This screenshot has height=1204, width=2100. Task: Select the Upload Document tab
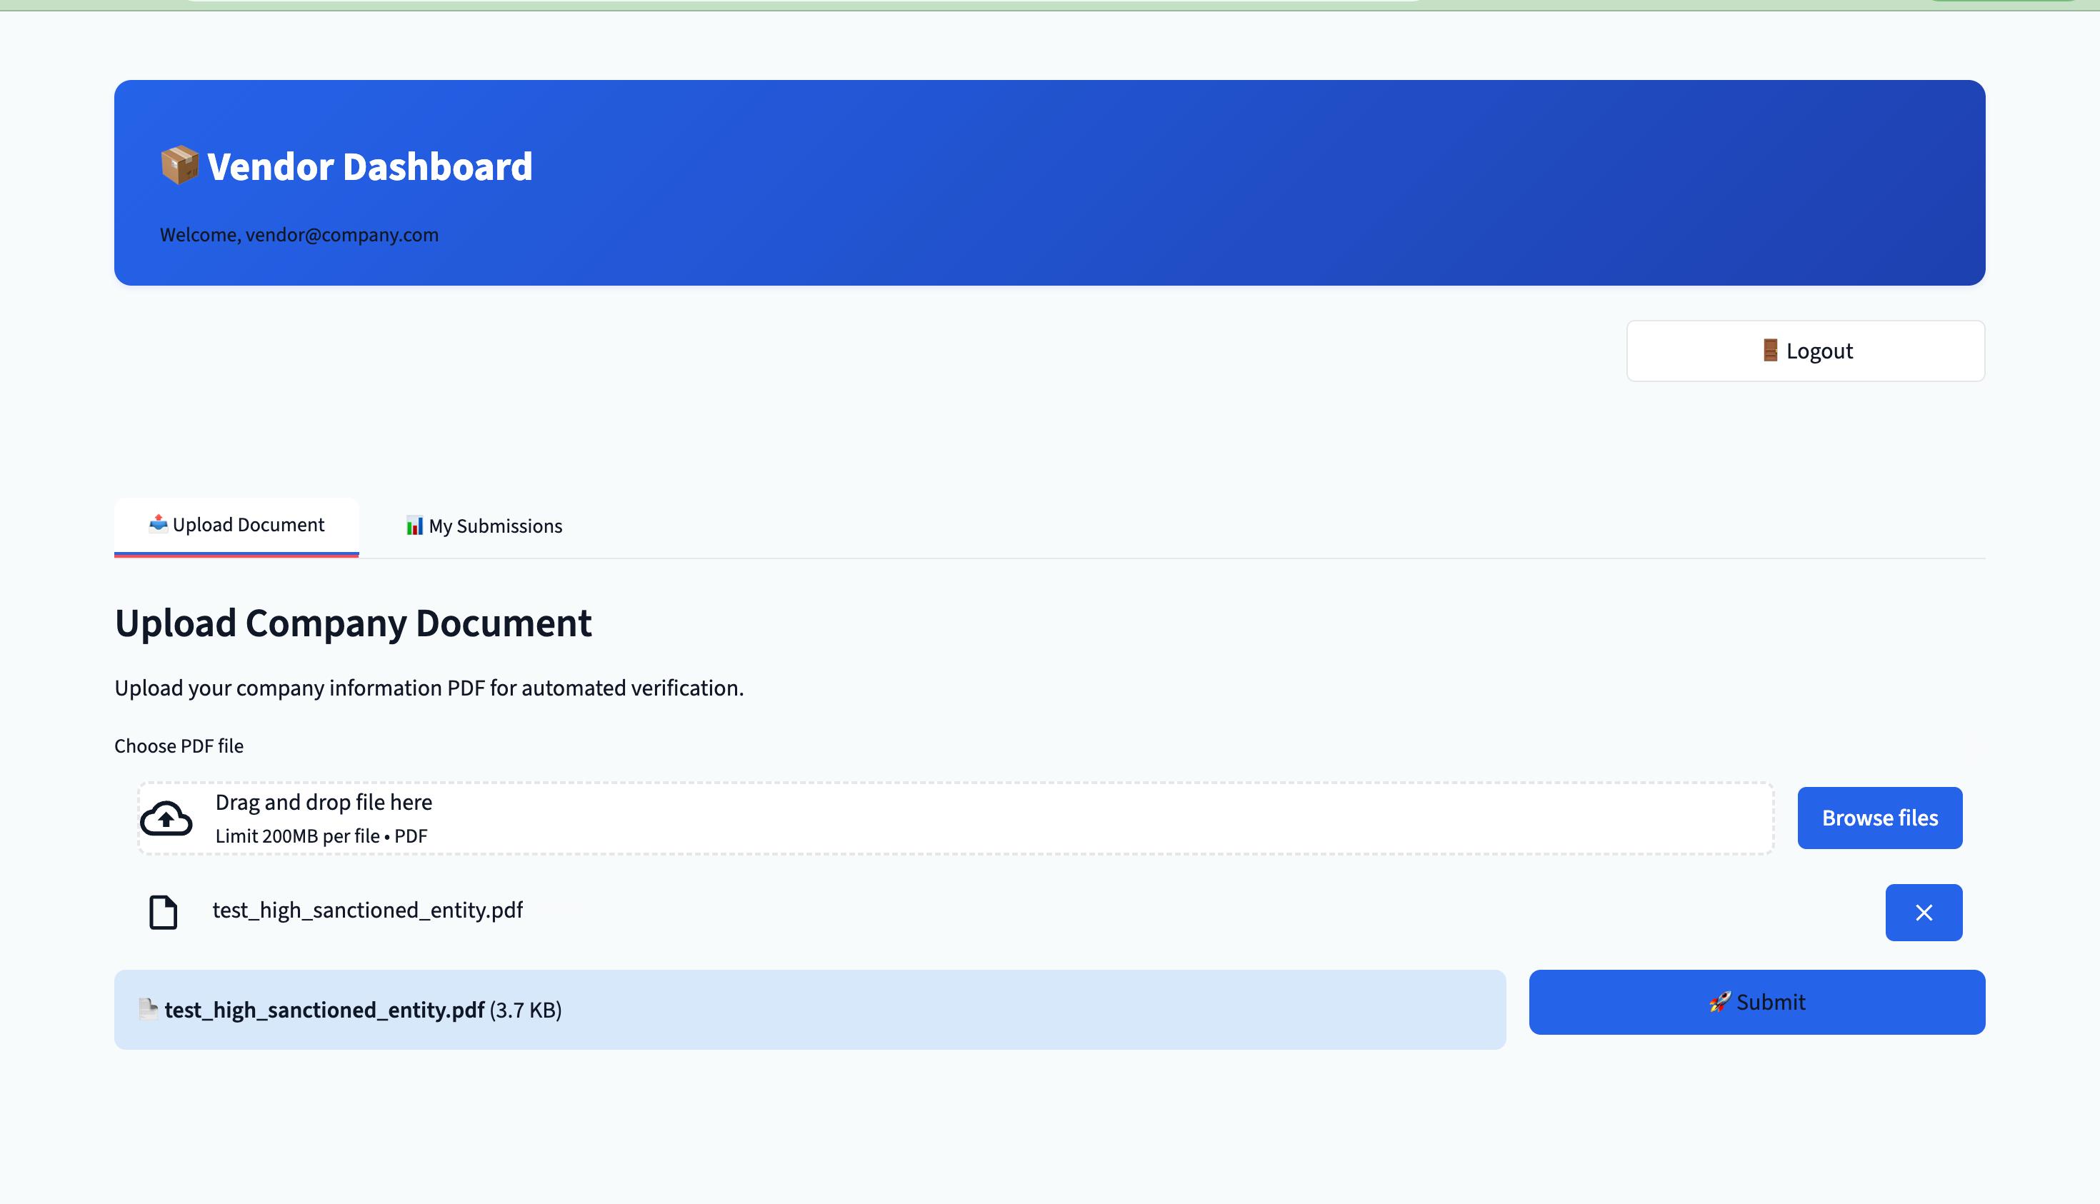(236, 525)
